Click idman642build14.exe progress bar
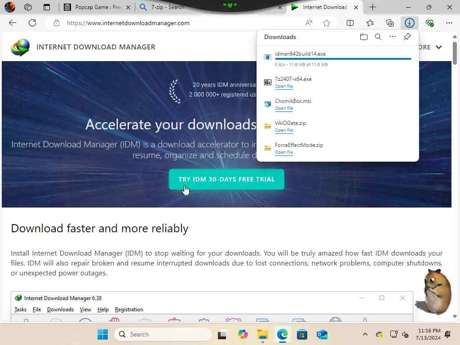This screenshot has height=345, width=460. 343,59
